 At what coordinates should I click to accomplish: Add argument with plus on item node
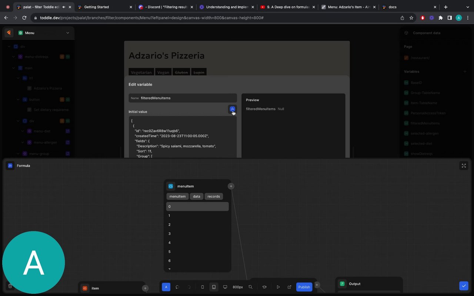145,288
